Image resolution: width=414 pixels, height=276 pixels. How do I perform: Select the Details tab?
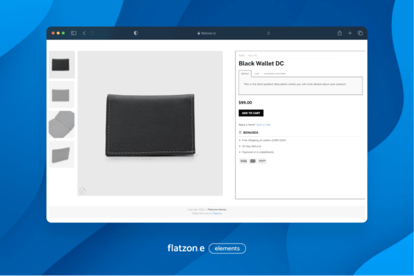245,74
